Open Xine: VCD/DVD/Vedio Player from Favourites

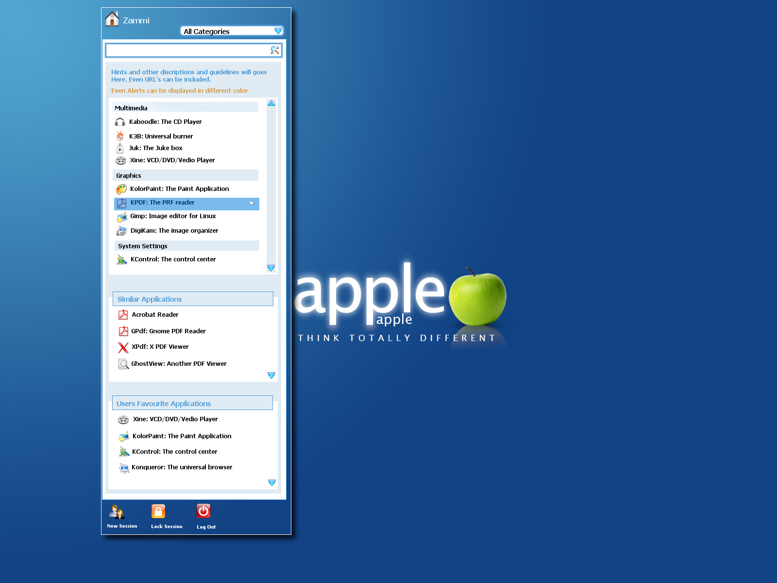pos(175,419)
